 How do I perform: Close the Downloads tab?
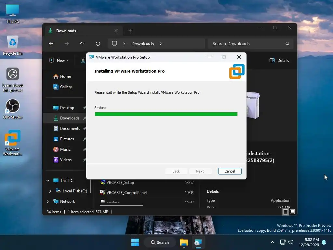pyautogui.click(x=116, y=31)
